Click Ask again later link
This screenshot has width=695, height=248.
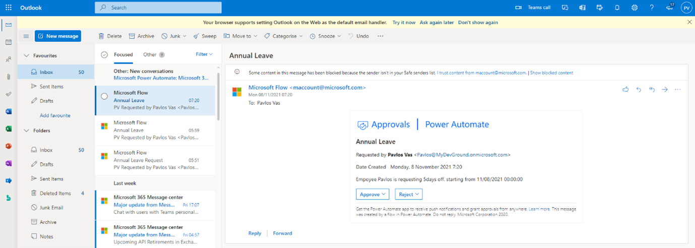(437, 22)
